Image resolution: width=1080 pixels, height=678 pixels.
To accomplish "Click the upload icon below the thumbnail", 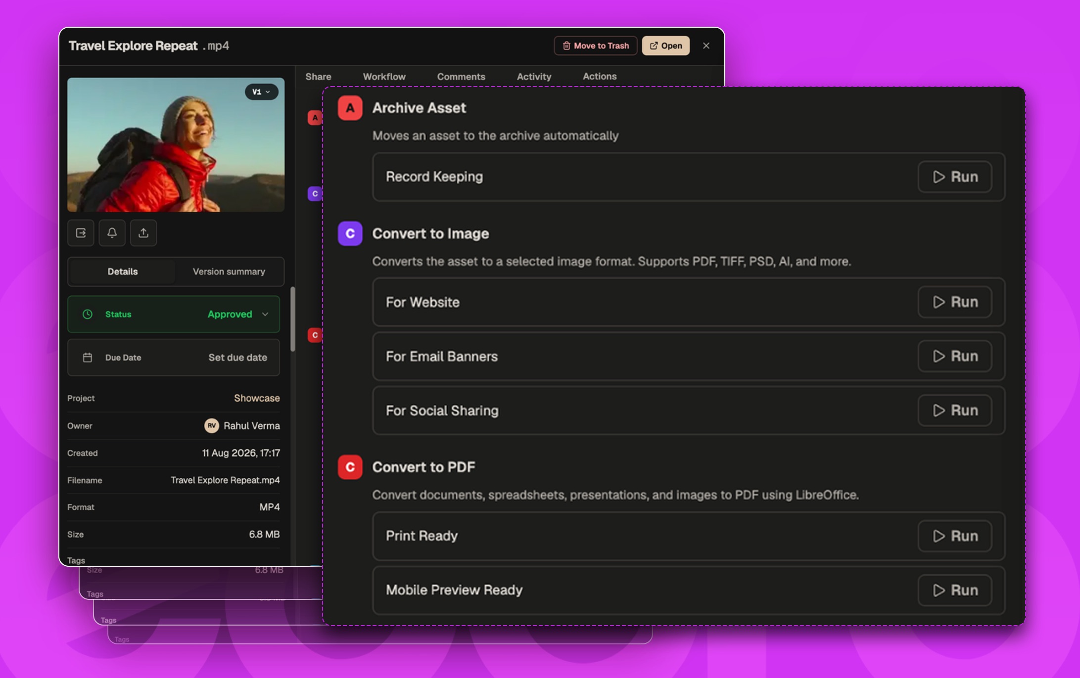I will (x=143, y=233).
